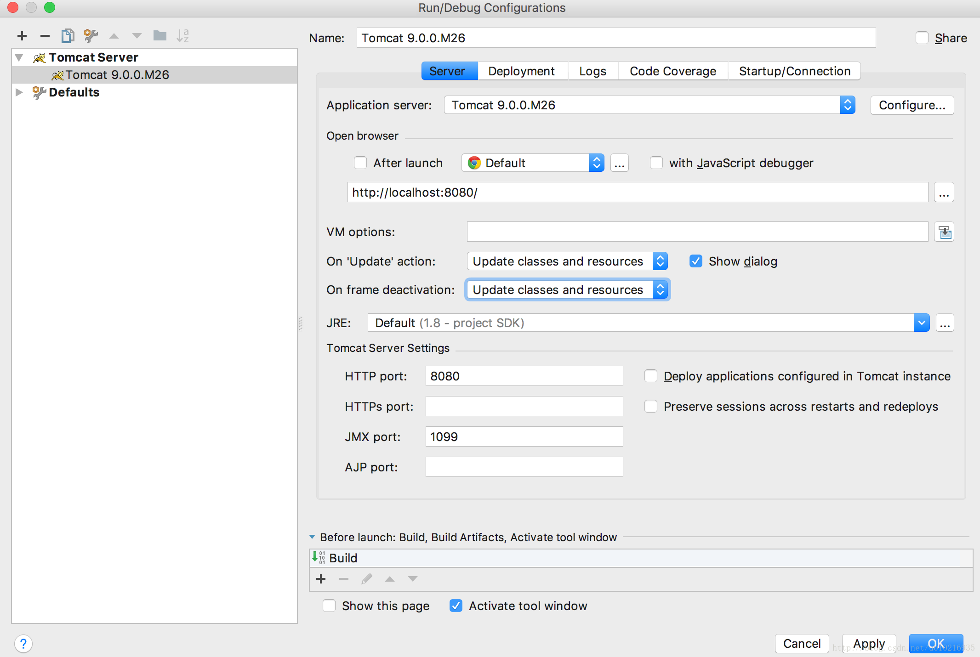Remove the selected configuration with the minus icon
Image resolution: width=980 pixels, height=657 pixels.
[x=45, y=36]
